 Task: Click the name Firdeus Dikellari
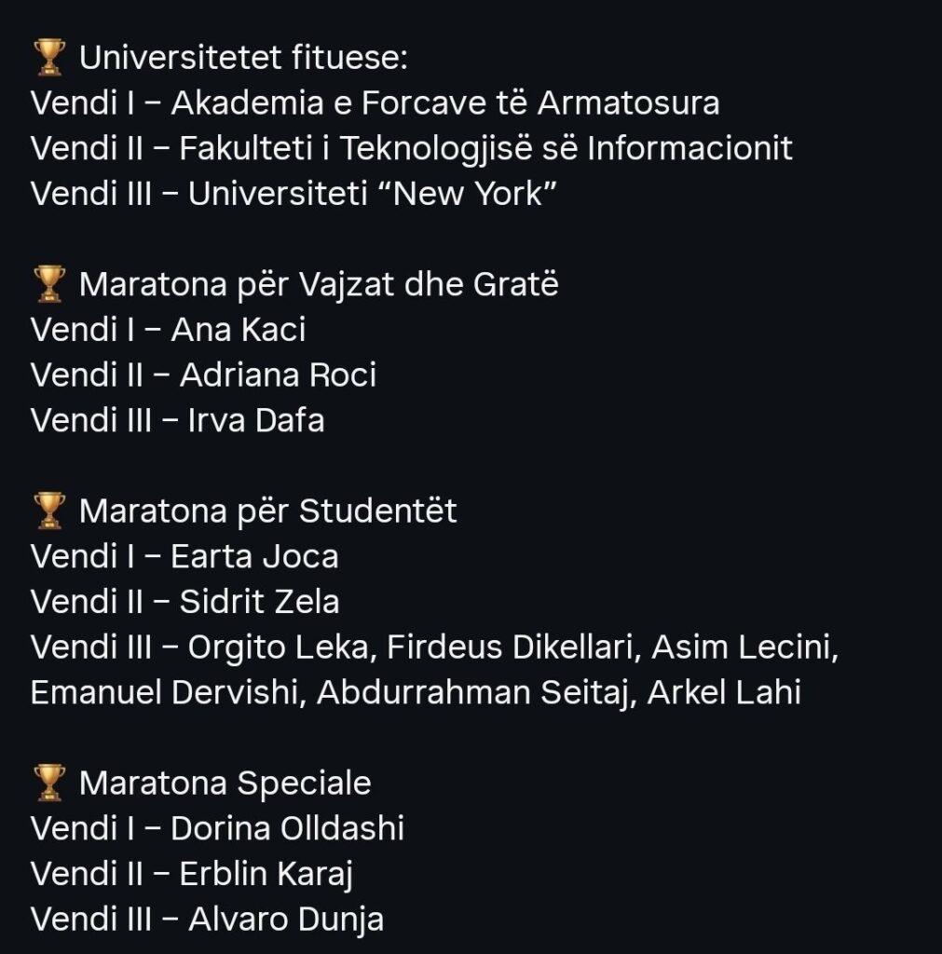coord(510,647)
